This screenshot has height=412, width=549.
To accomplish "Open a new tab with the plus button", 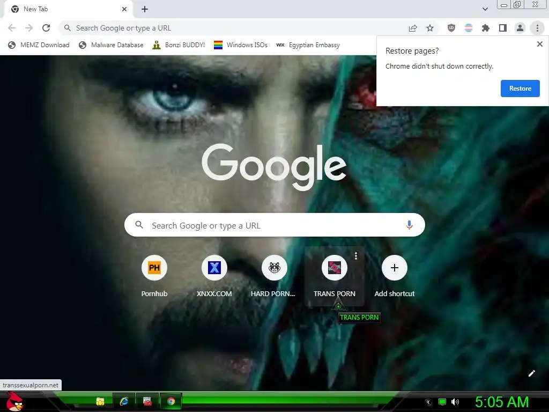I will point(145,9).
